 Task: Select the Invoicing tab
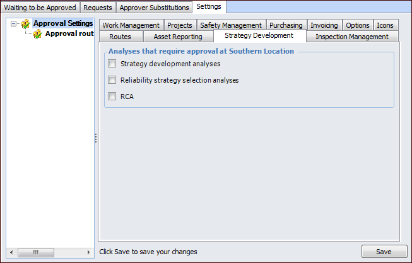point(324,25)
